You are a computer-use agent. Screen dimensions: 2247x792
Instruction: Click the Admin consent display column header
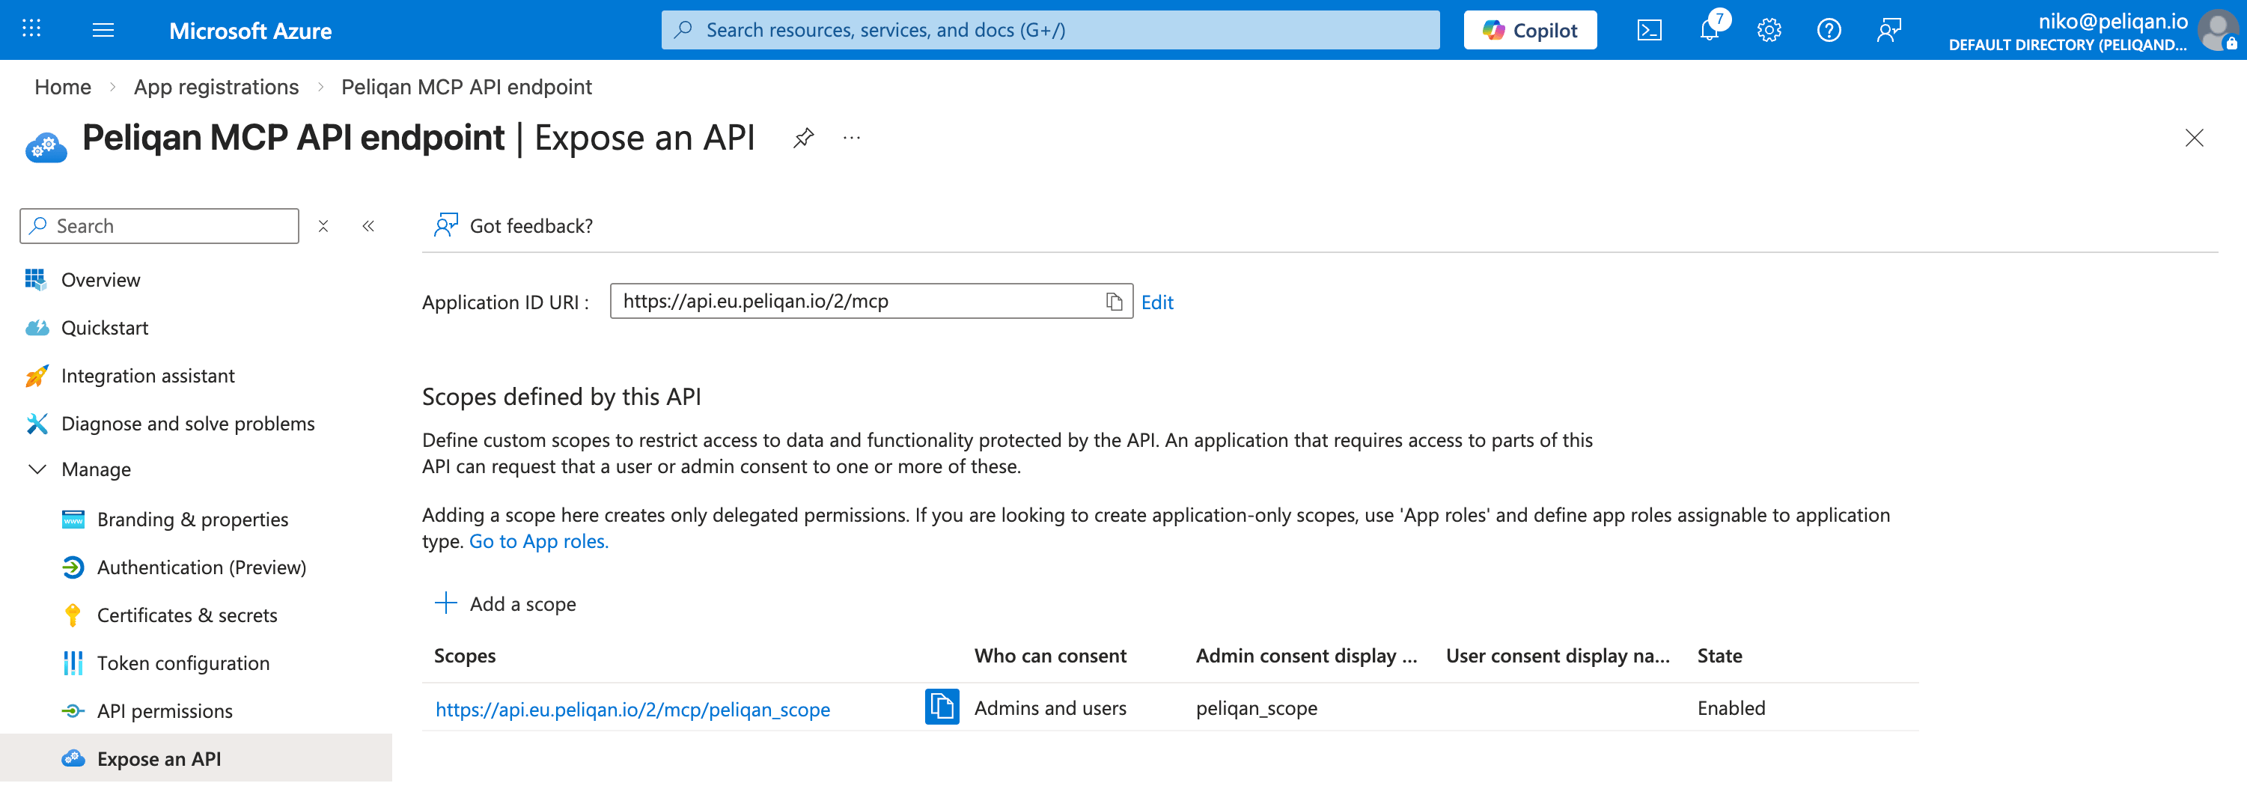[x=1306, y=655]
